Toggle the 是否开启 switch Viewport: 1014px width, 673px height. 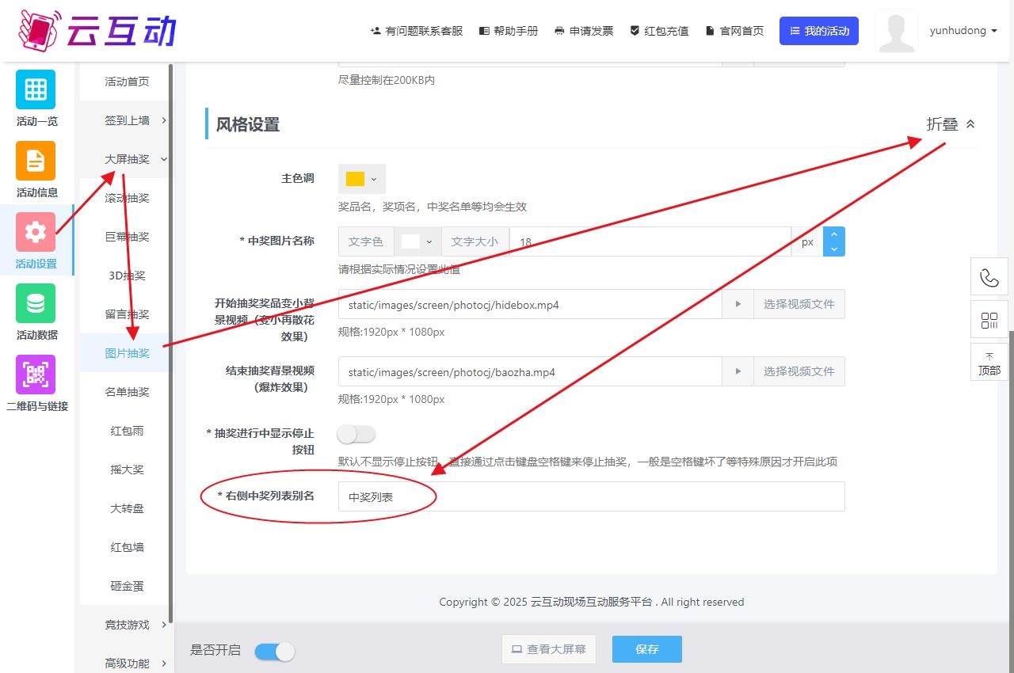(275, 651)
